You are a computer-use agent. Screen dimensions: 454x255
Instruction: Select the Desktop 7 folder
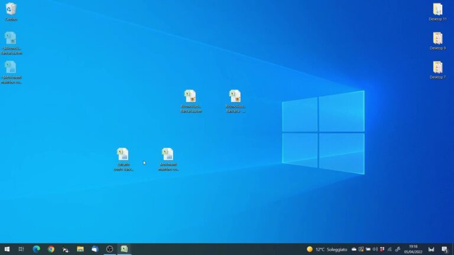(x=437, y=70)
